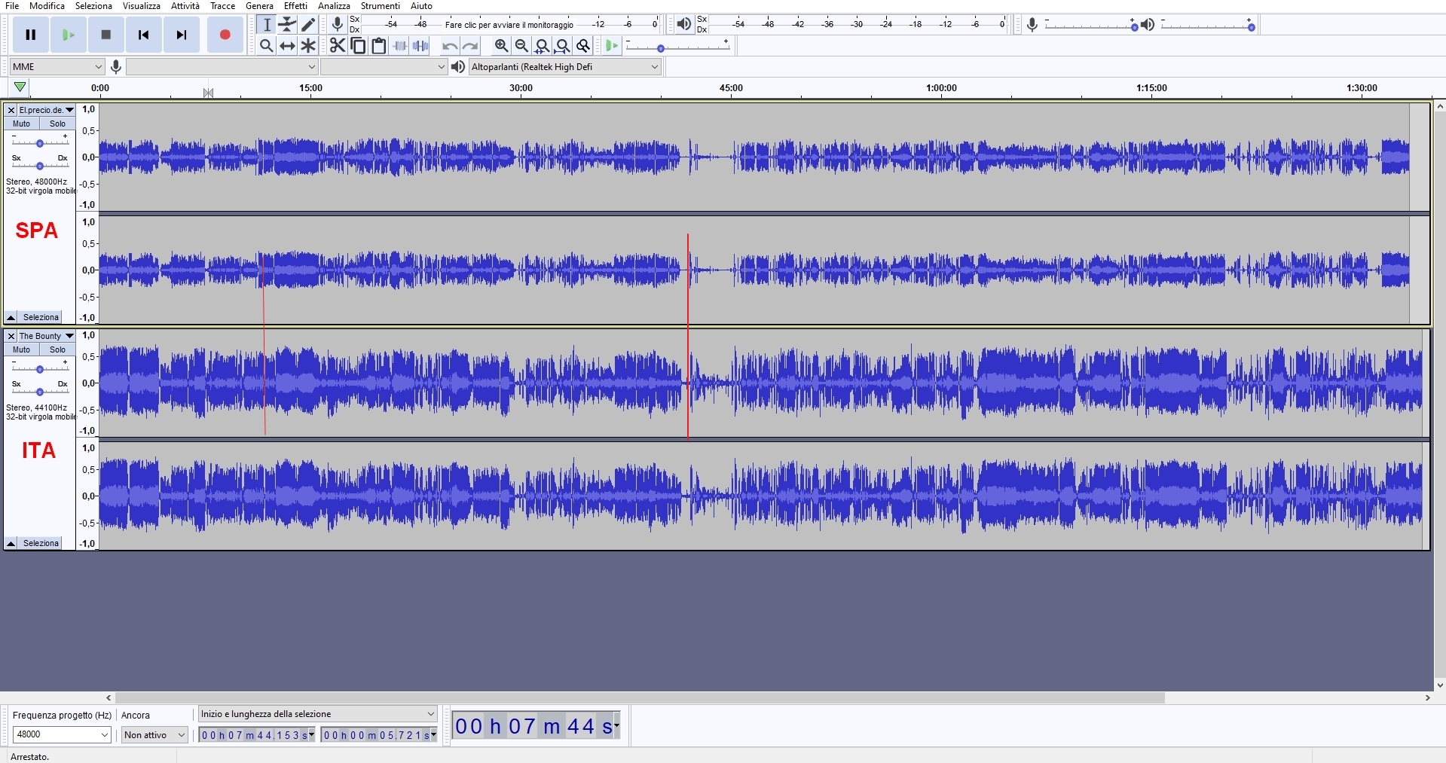1446x763 pixels.
Task: Open the recording device dropdown
Action: coord(222,67)
